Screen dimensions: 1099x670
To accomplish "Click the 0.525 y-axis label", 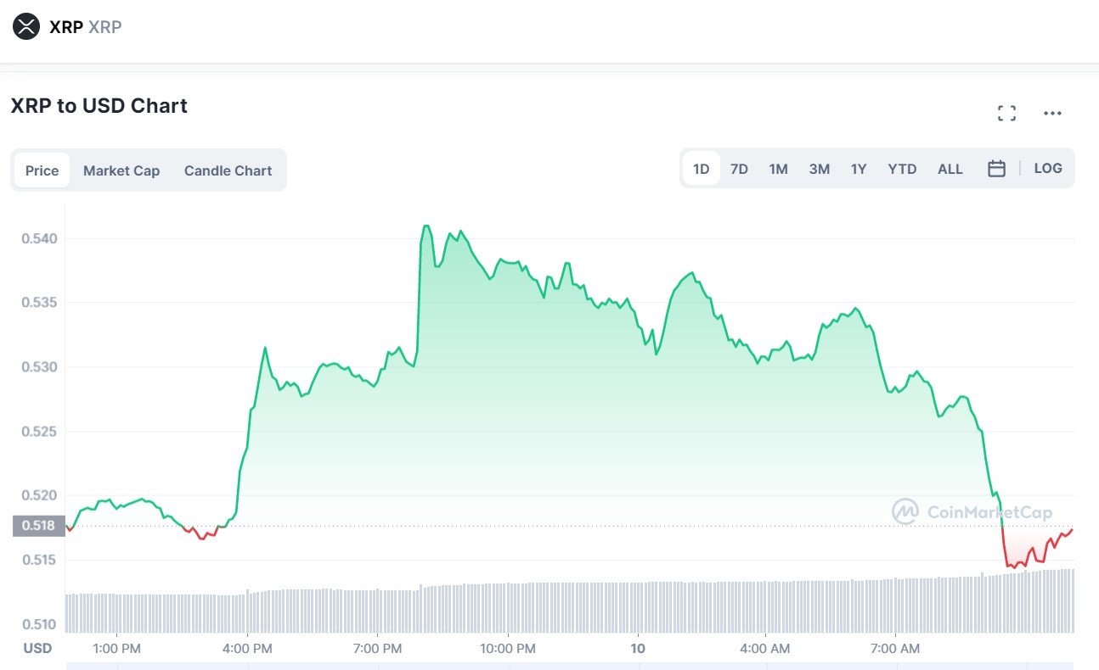I will (x=39, y=432).
